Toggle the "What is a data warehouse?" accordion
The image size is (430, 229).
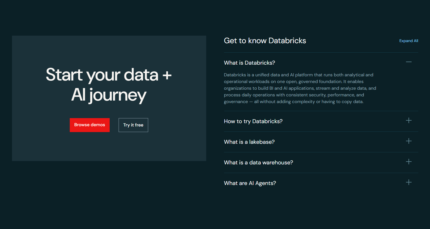coord(258,162)
